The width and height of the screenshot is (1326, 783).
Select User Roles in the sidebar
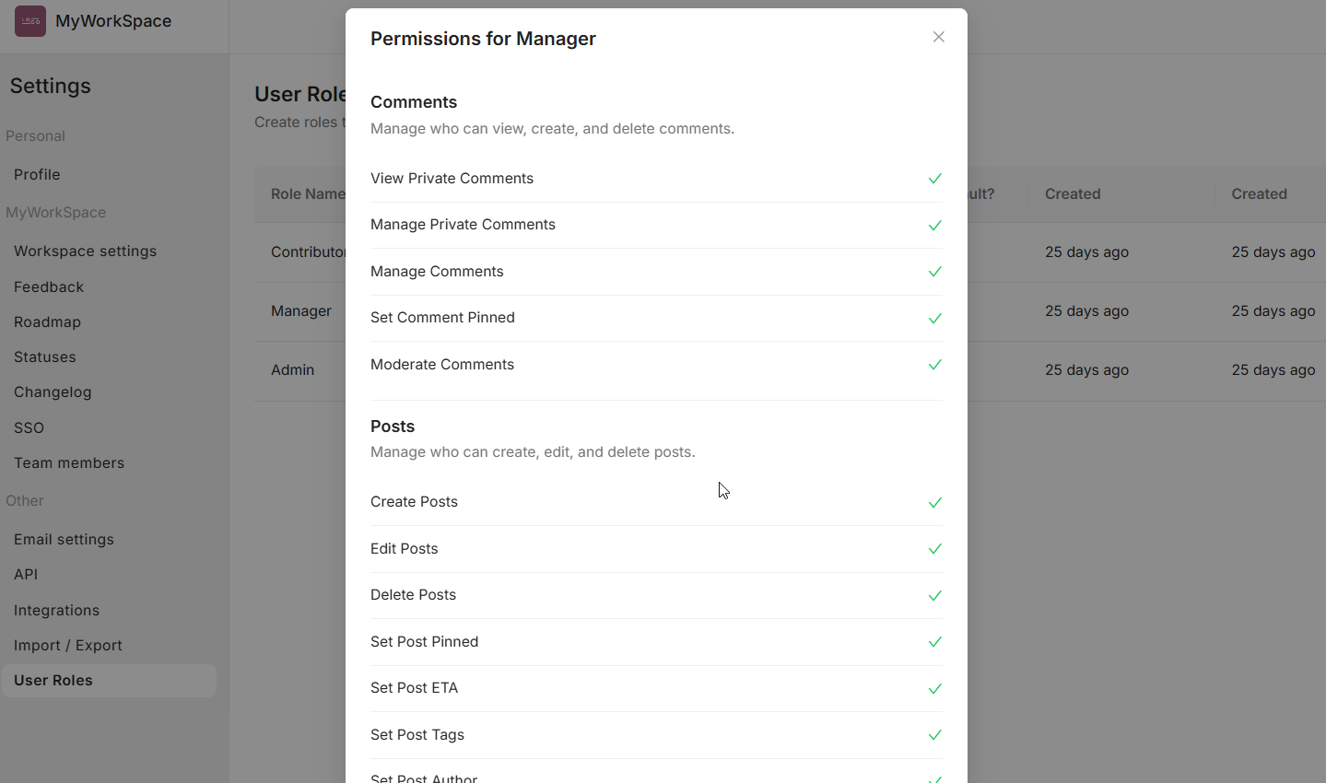pyautogui.click(x=109, y=680)
